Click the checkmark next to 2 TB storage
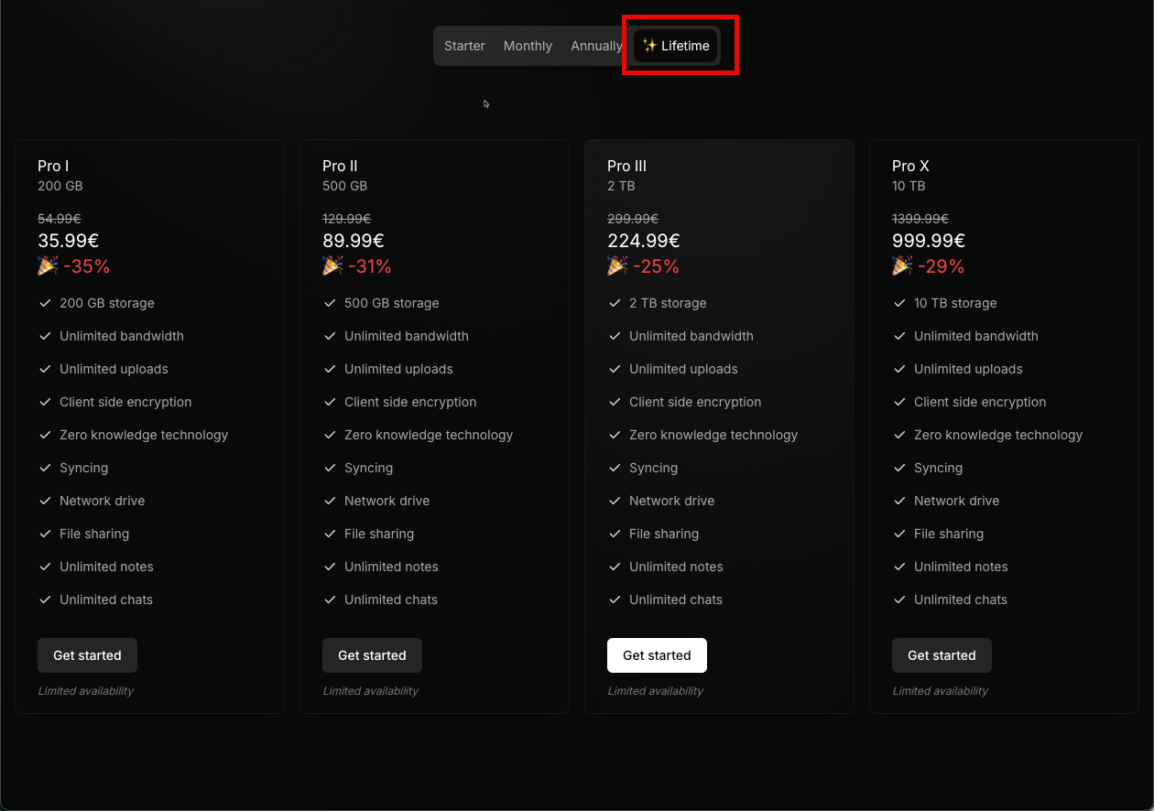This screenshot has height=811, width=1154. pos(615,303)
